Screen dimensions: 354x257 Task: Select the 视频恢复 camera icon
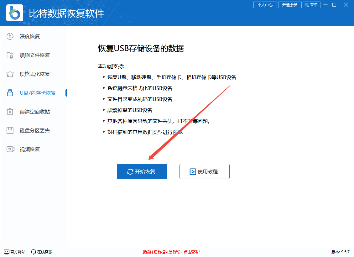(x=10, y=149)
